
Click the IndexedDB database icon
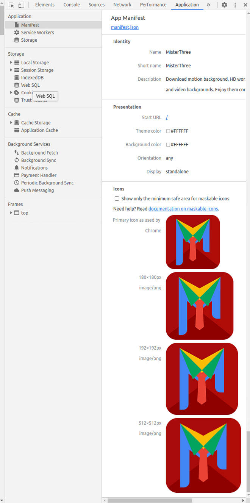click(17, 78)
